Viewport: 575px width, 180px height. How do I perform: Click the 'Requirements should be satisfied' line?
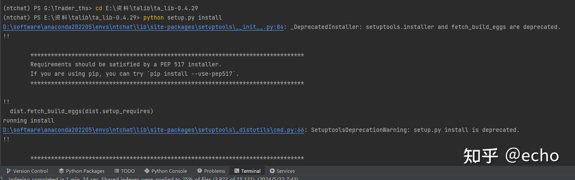click(126, 64)
